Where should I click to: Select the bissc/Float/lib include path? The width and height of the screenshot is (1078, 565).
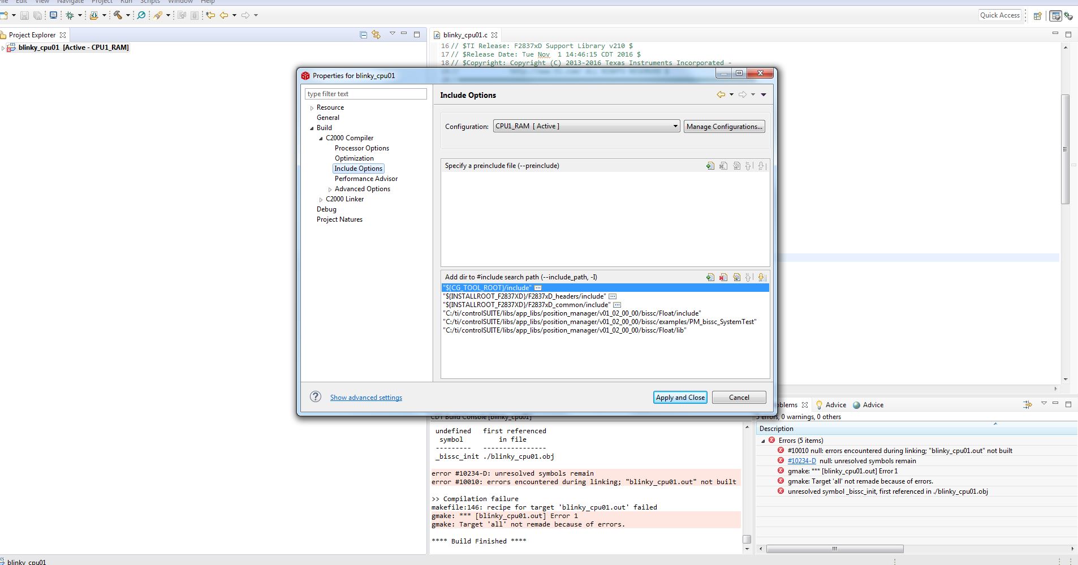pyautogui.click(x=605, y=330)
